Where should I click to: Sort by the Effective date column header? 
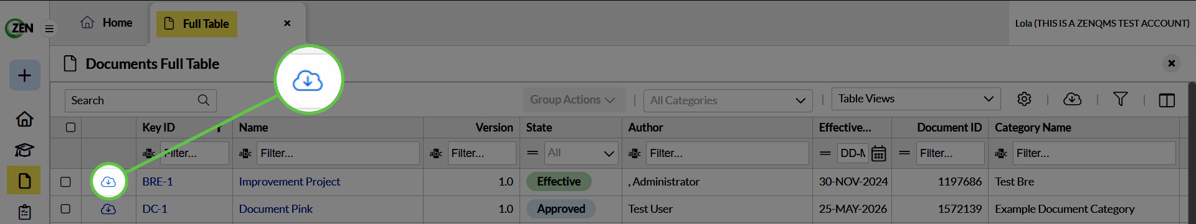845,127
